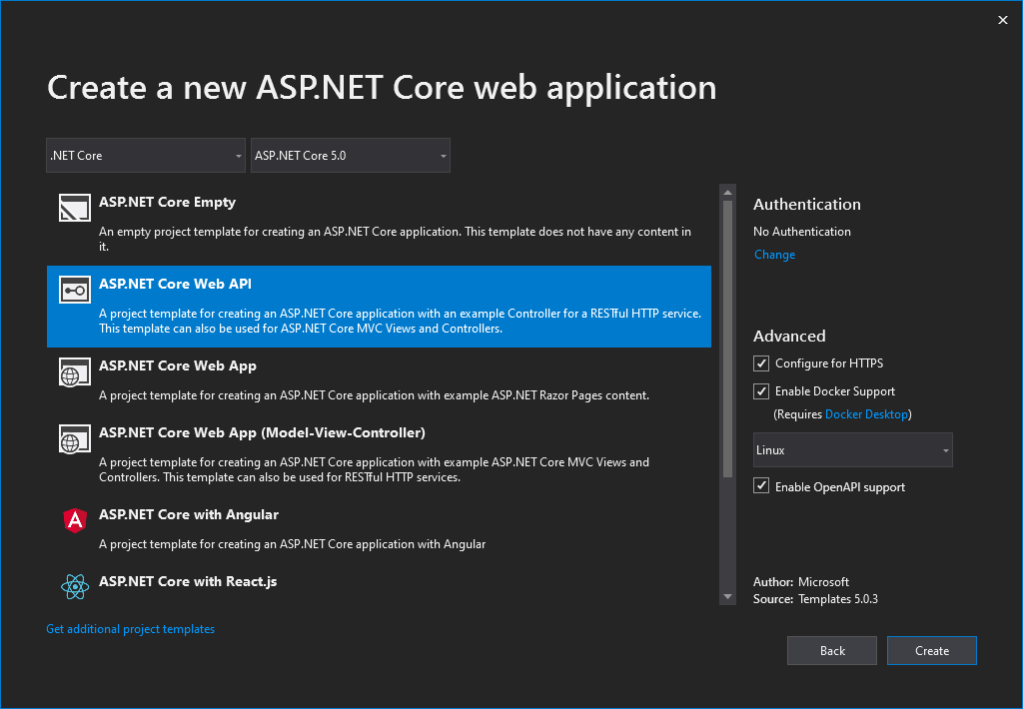Click the Author: Microsoft text
Viewport: 1023px width, 709px height.
(801, 582)
